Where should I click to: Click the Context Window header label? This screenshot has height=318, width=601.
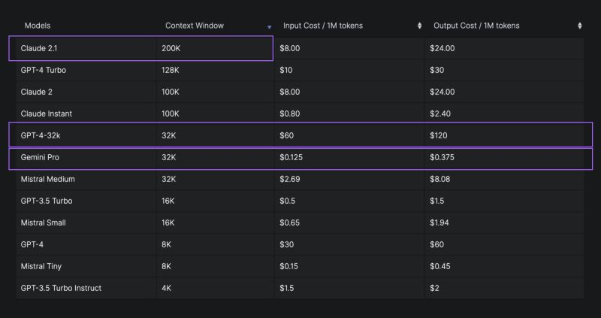(195, 26)
